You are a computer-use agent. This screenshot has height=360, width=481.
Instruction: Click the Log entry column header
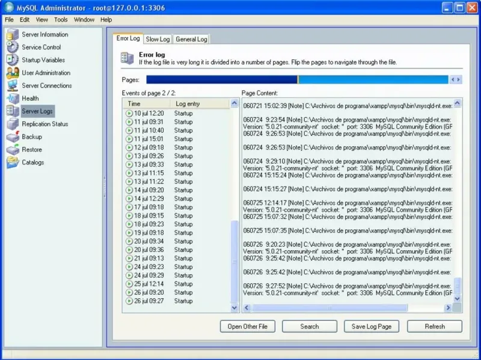[200, 104]
